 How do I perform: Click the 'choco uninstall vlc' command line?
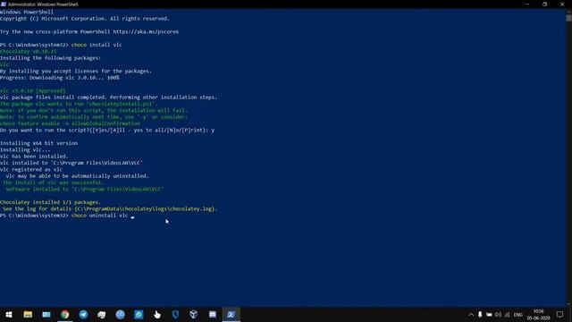(x=99, y=216)
